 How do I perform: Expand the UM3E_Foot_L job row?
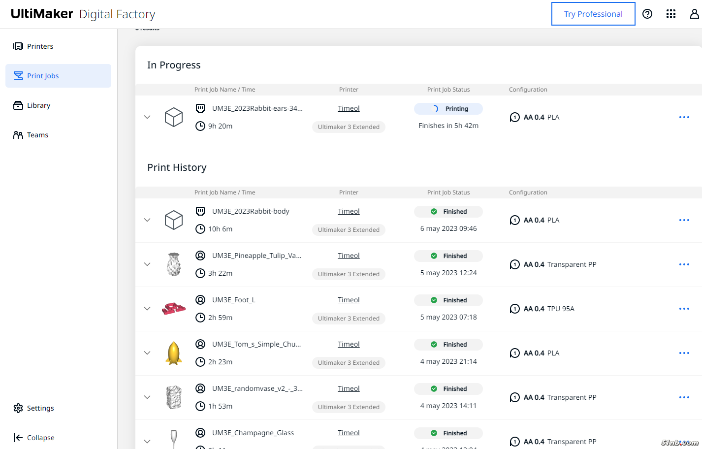click(x=147, y=309)
